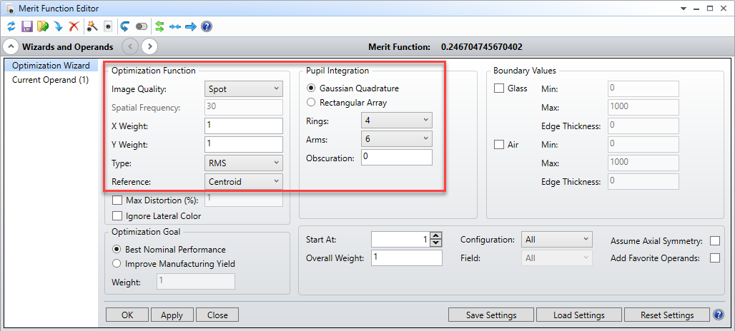Open the Load Merit Function folder icon
This screenshot has width=735, height=331.
pyautogui.click(x=43, y=26)
